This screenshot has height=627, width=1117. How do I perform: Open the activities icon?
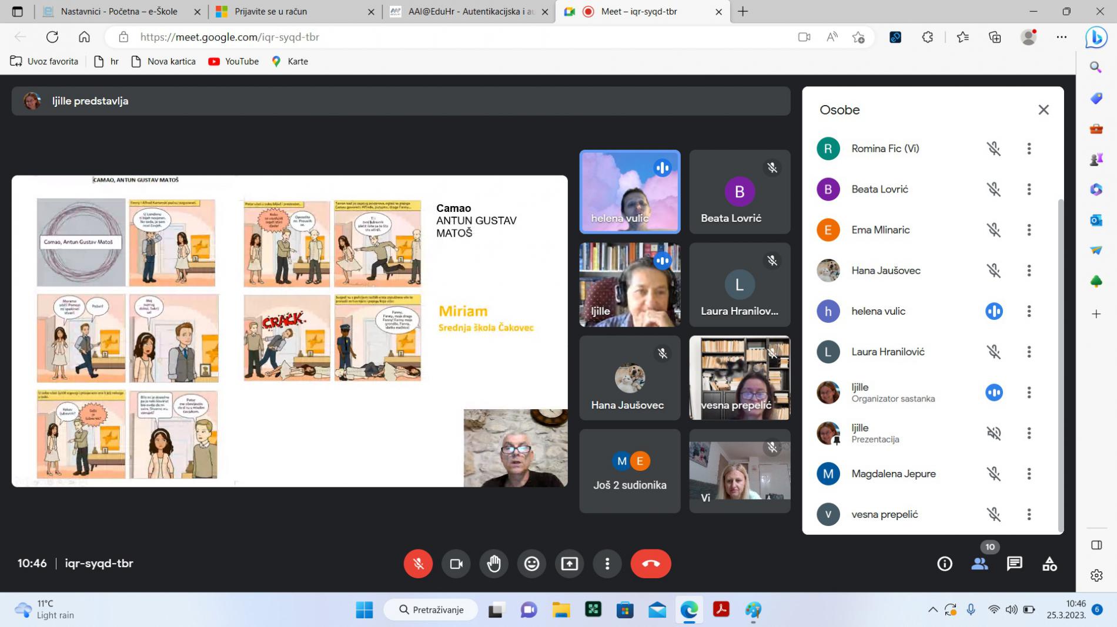coord(1049,564)
